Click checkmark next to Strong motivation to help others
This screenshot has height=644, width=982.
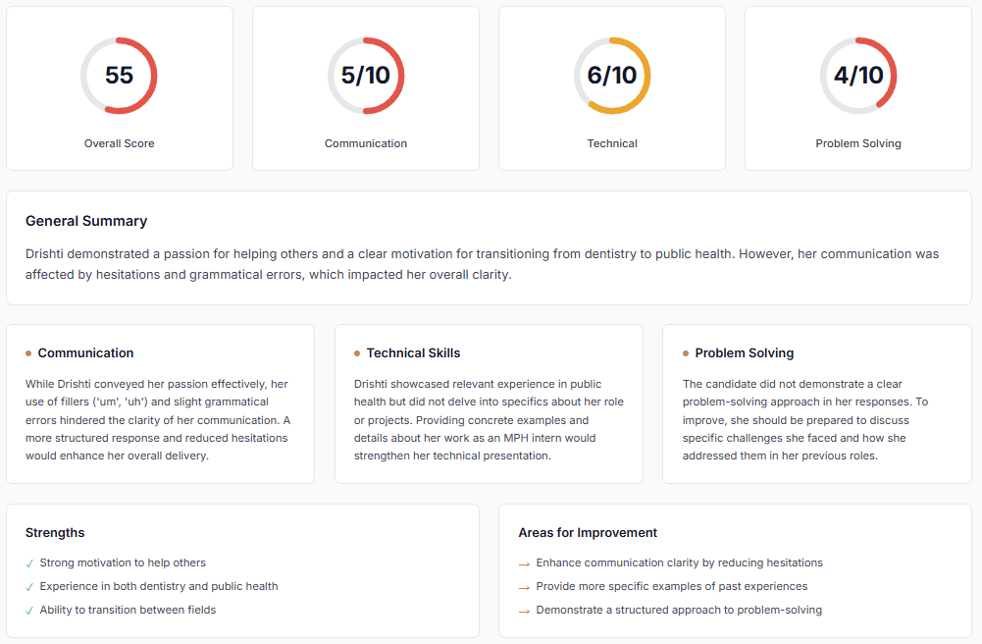click(29, 563)
